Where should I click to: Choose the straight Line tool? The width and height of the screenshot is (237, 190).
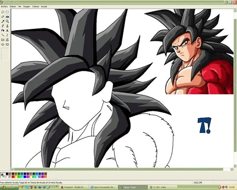coord(3,35)
